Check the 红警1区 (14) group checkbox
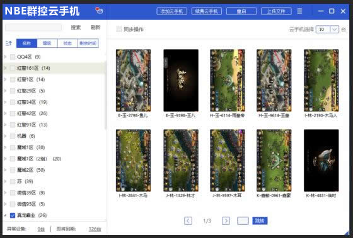Image resolution: width=353 pixels, height=238 pixels. (x=13, y=79)
